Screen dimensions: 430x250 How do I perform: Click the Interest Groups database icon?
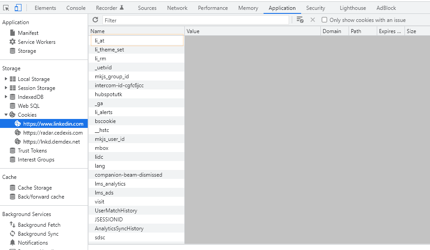click(x=13, y=160)
